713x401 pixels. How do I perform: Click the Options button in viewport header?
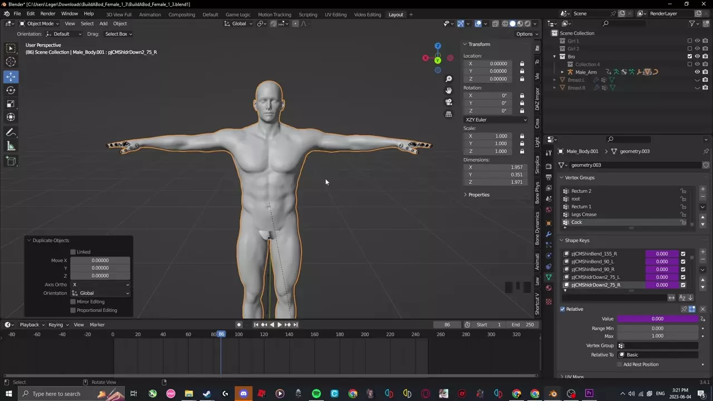[x=526, y=34]
